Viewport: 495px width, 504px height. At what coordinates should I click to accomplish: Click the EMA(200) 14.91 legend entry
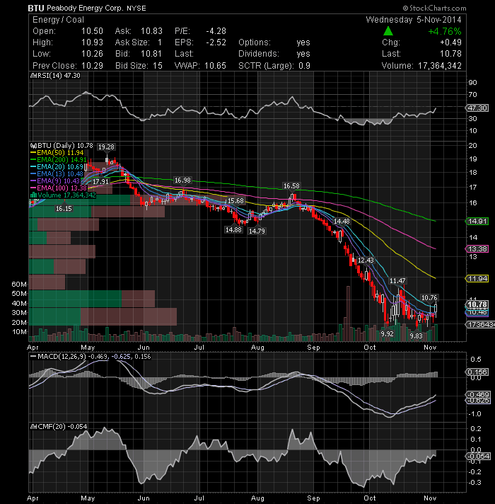(59, 160)
